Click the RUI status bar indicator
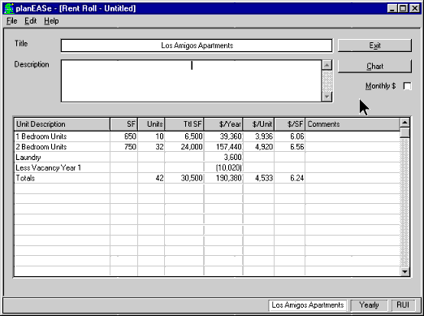The height and width of the screenshot is (316, 424). click(403, 305)
